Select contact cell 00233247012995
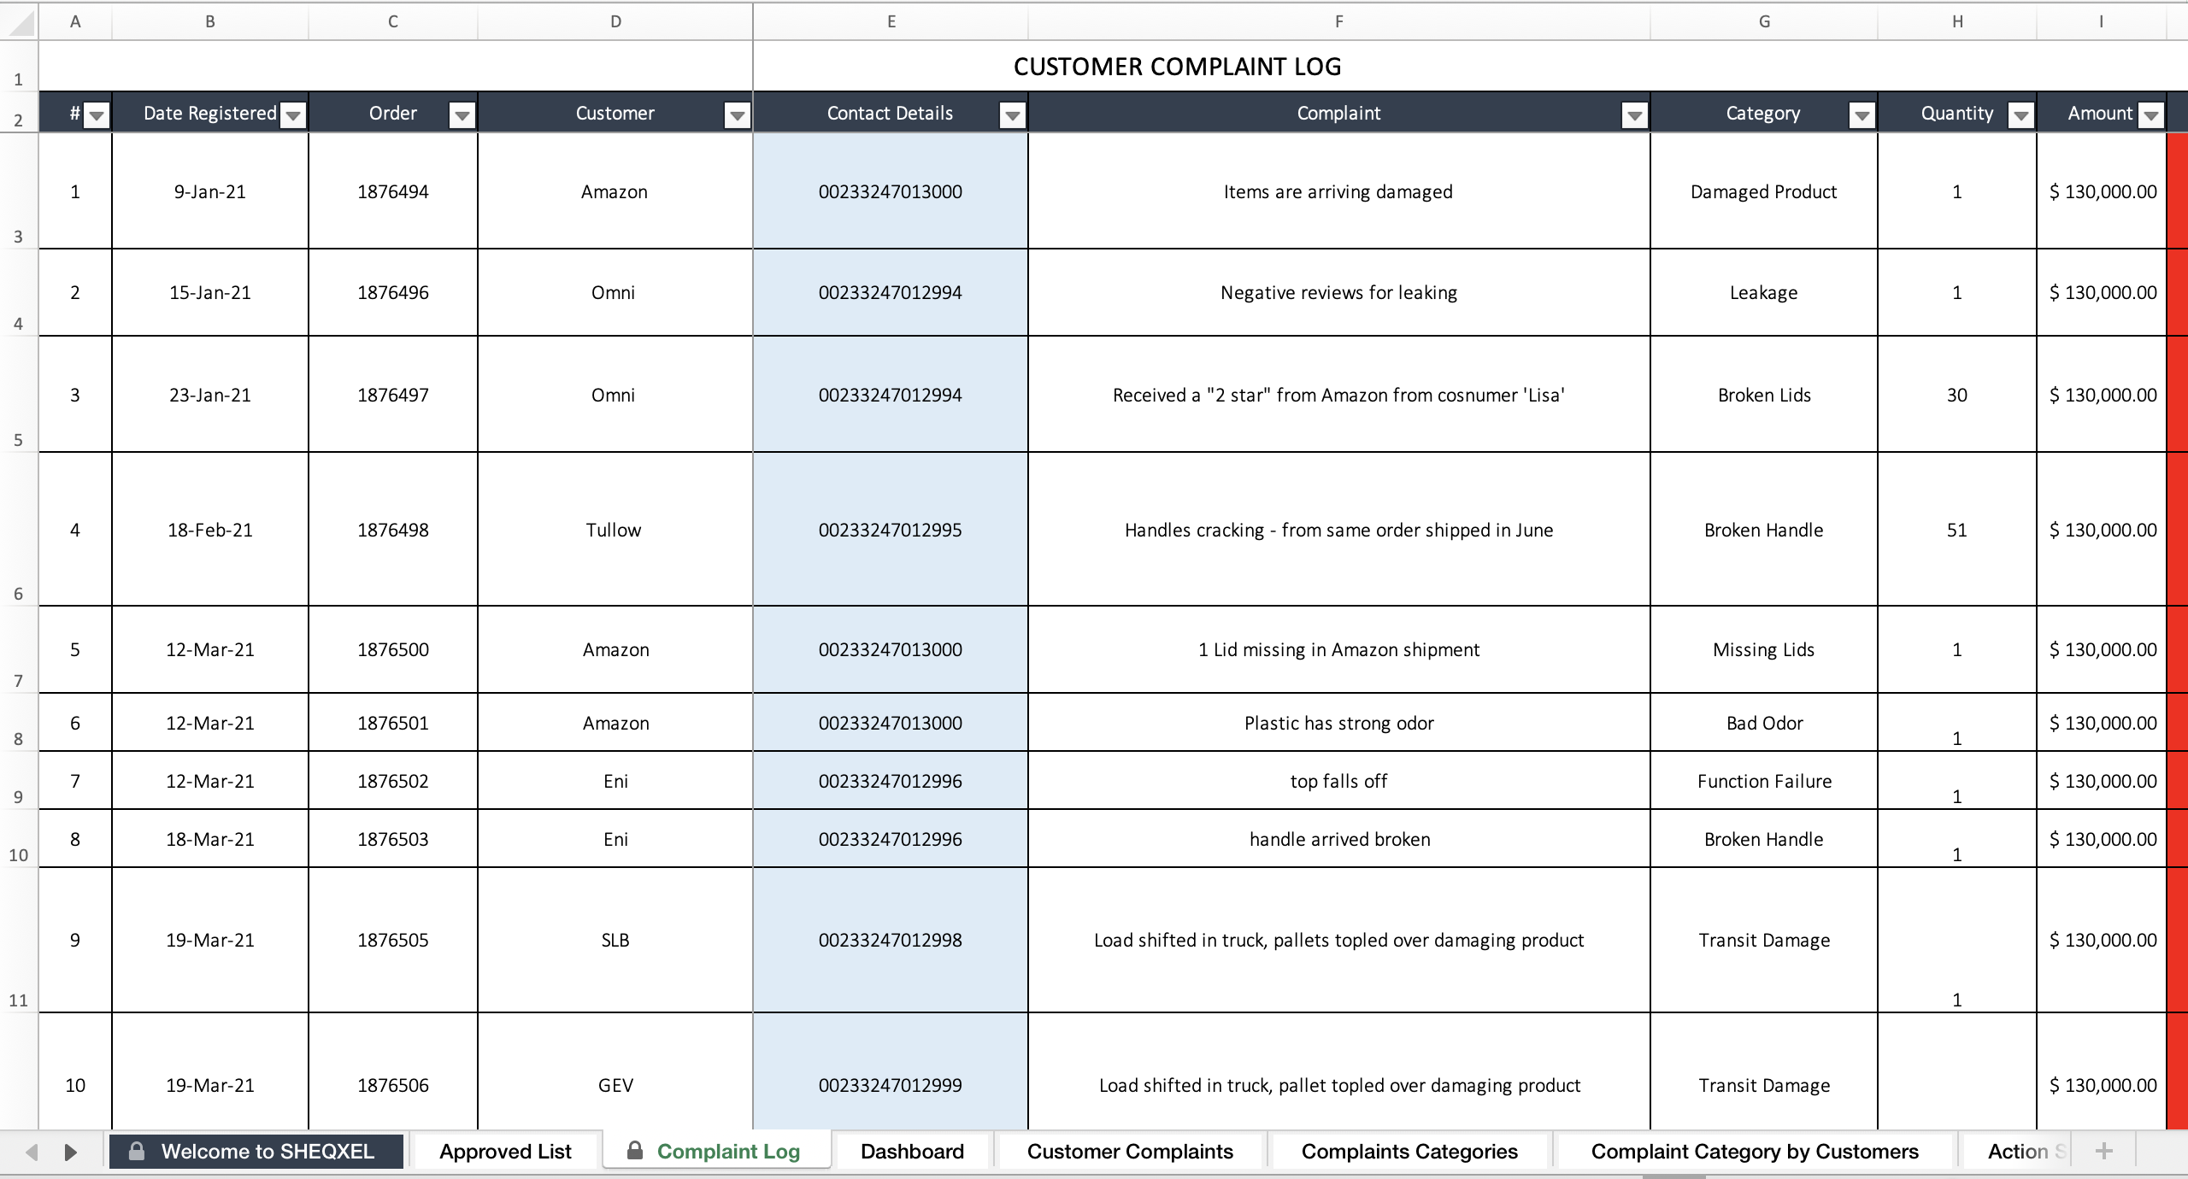 [x=891, y=530]
